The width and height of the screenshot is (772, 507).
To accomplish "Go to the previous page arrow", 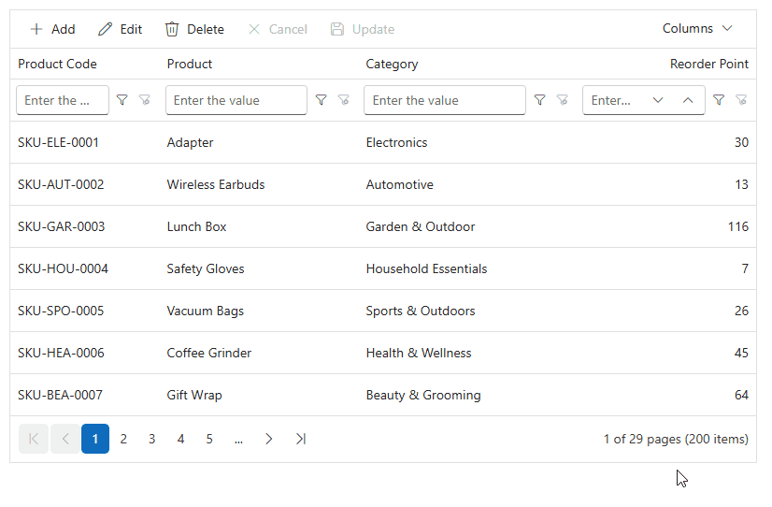I will [x=65, y=439].
